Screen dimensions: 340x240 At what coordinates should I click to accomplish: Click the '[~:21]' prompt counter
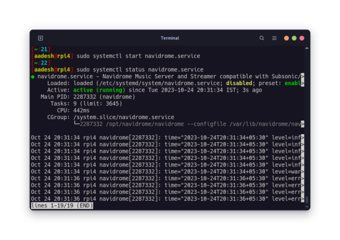tap(41, 49)
